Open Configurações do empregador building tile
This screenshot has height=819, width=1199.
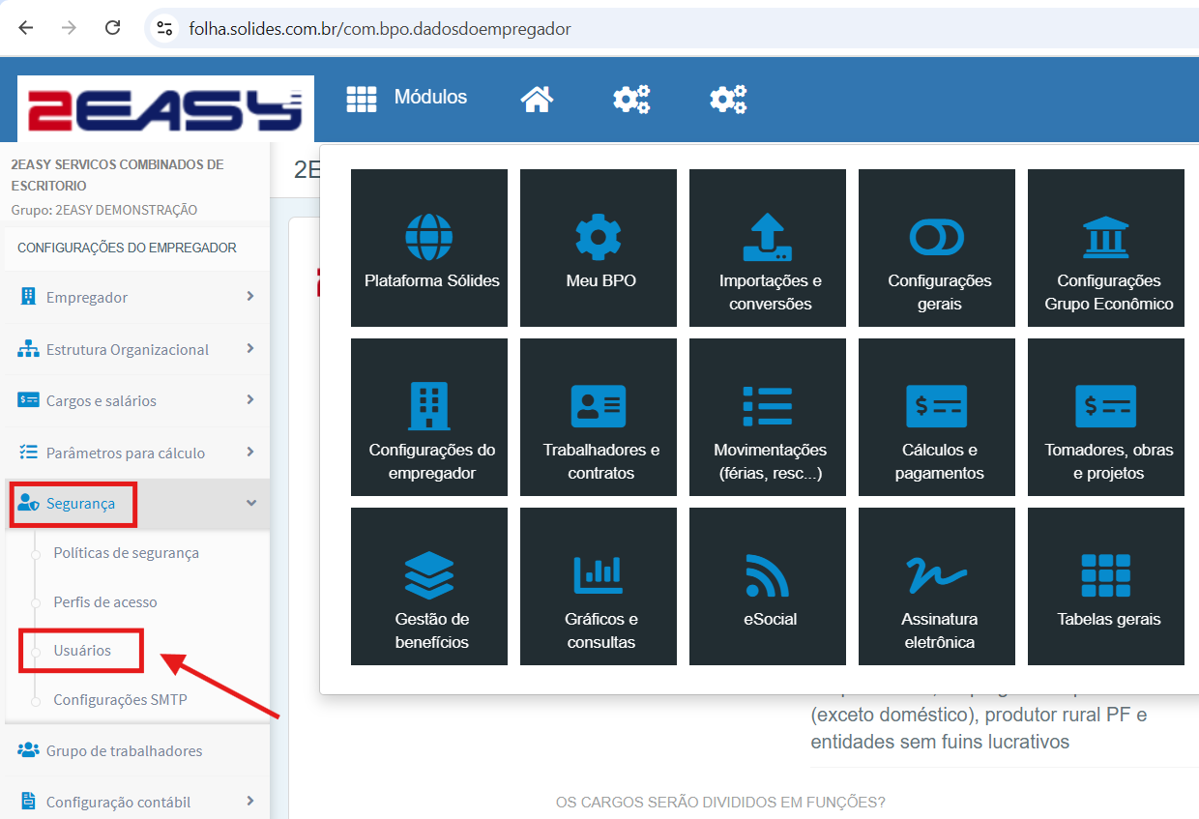(x=429, y=418)
